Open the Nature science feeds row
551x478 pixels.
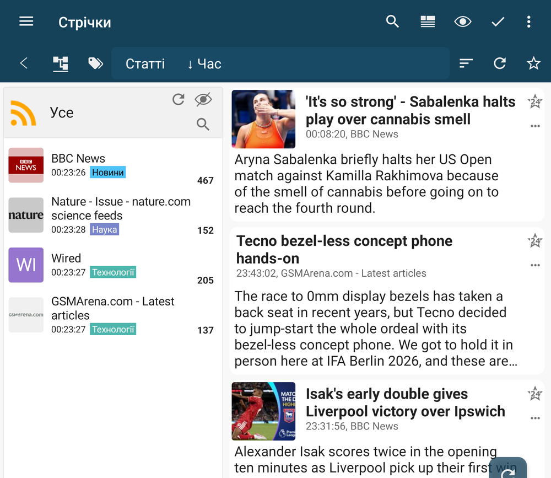coord(113,215)
